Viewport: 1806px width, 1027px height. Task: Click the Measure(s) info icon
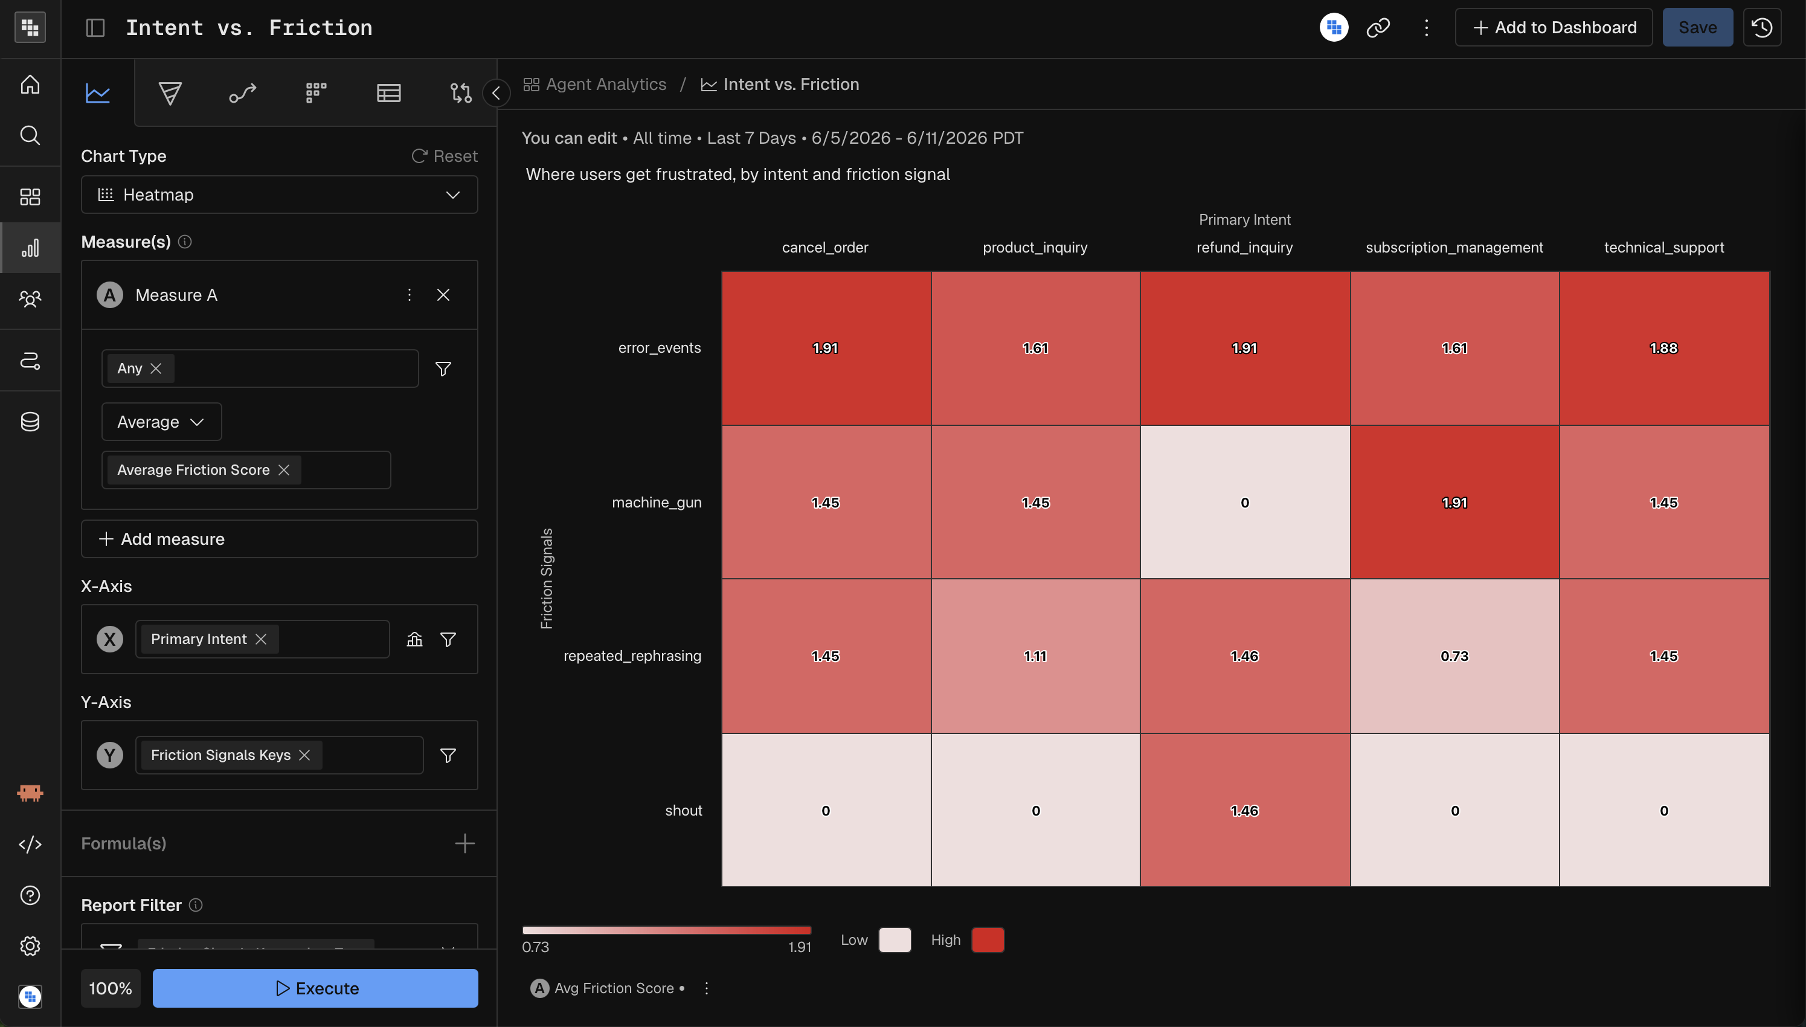click(185, 242)
